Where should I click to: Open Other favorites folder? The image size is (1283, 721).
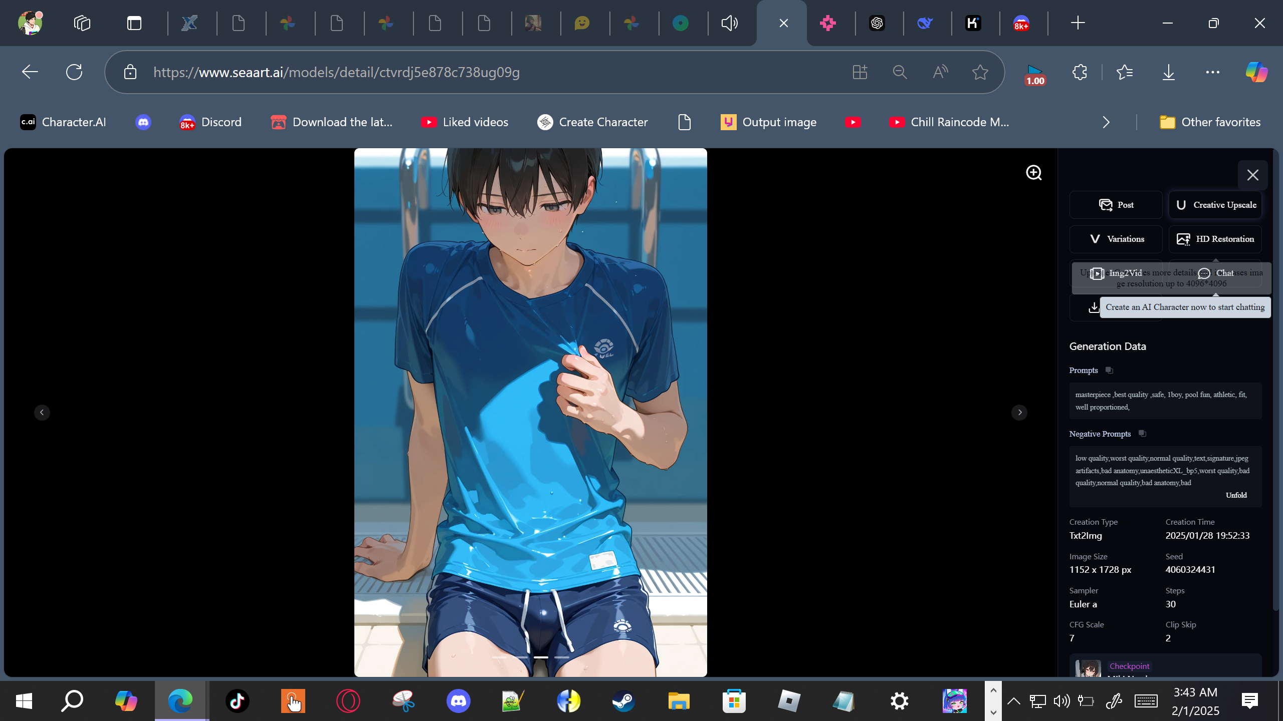pos(1210,122)
